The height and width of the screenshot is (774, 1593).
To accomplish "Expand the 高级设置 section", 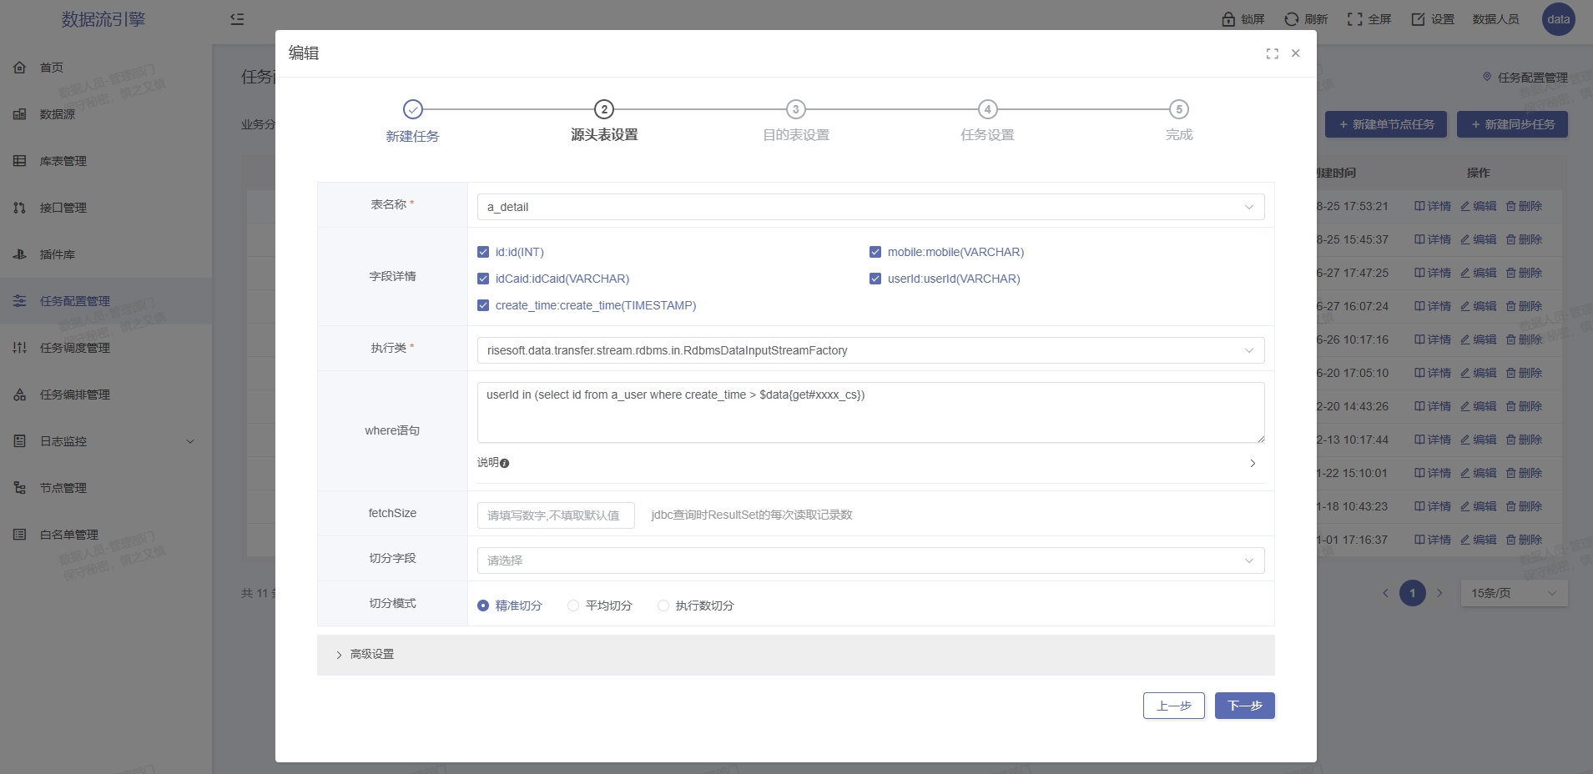I will click(371, 655).
